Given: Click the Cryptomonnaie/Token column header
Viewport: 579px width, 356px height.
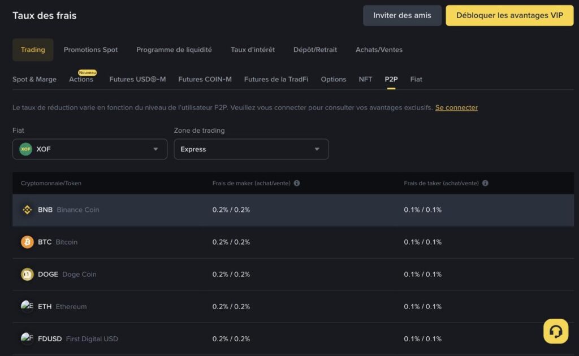Looking at the screenshot, I should click(x=51, y=183).
